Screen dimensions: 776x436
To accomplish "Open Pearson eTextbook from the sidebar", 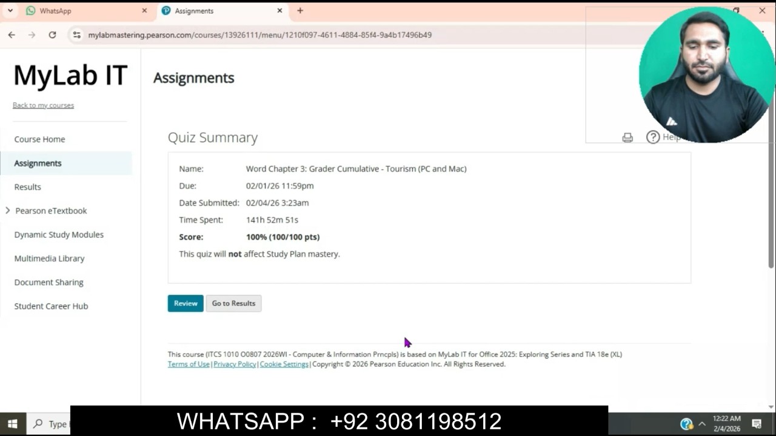I will coord(51,211).
